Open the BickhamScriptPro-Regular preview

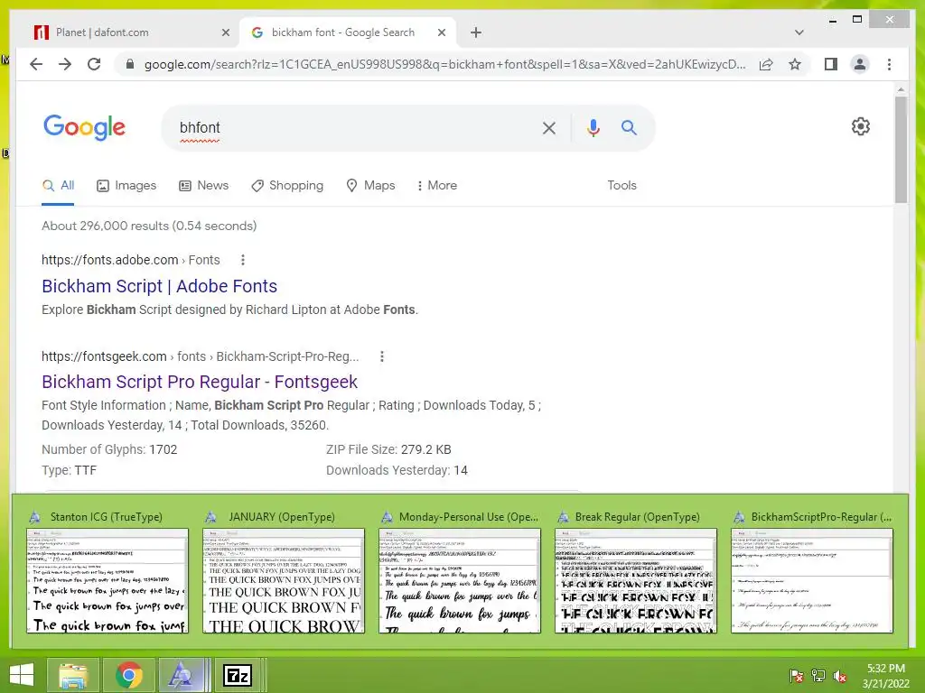tap(812, 580)
